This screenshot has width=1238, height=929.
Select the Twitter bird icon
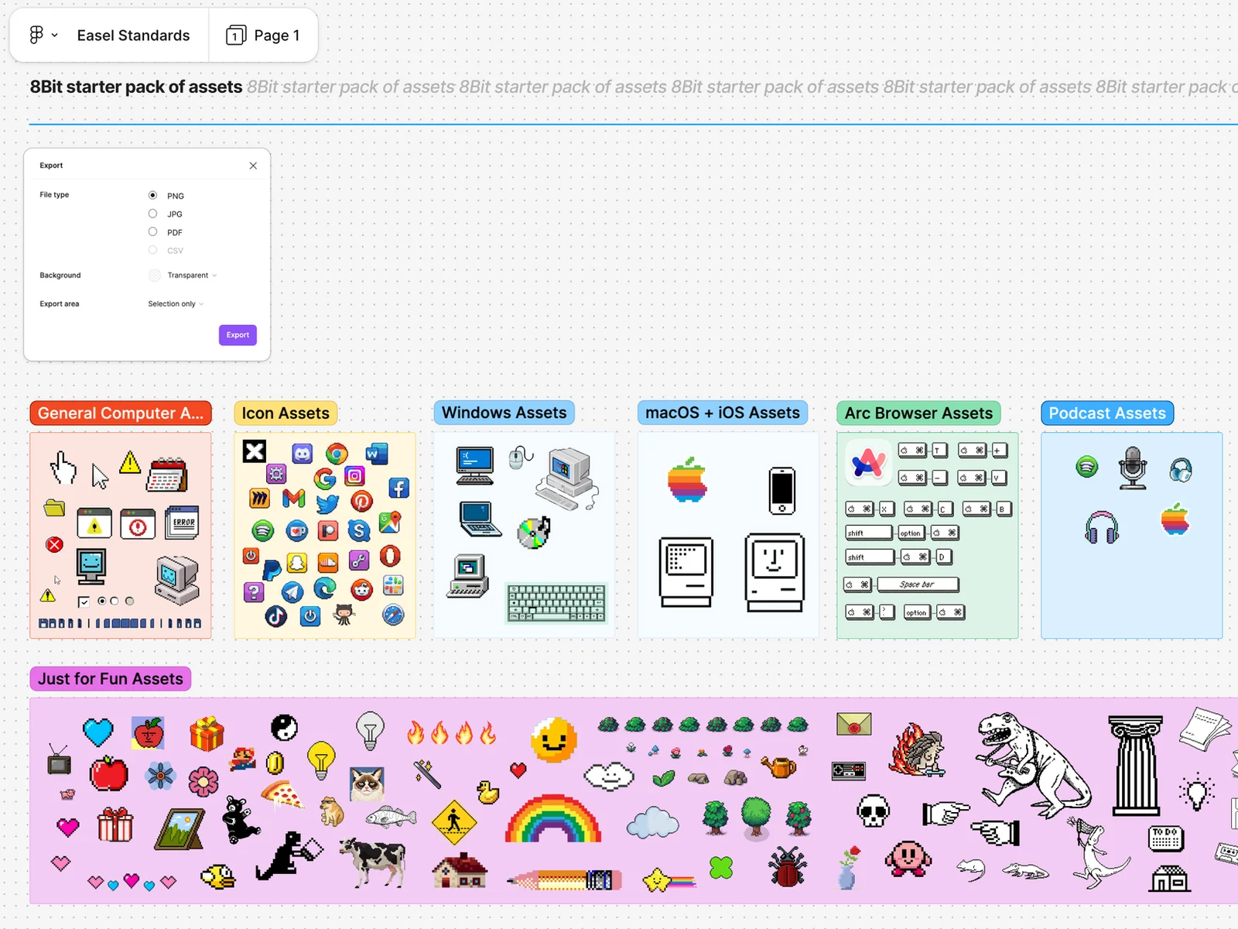pos(327,504)
